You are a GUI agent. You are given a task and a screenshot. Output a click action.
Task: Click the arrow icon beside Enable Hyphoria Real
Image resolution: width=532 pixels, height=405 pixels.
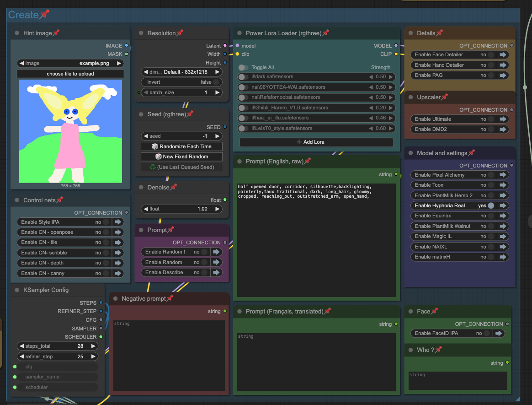503,205
